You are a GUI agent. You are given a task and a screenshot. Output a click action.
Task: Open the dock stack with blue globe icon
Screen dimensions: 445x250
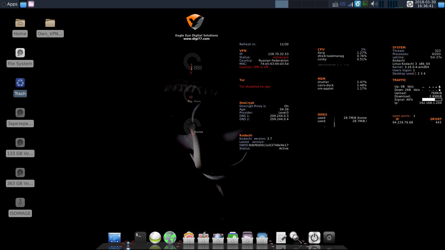click(218, 238)
